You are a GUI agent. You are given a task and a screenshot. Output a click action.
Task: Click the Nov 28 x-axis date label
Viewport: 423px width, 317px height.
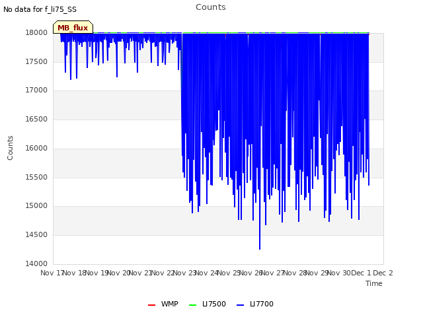[x=295, y=273]
